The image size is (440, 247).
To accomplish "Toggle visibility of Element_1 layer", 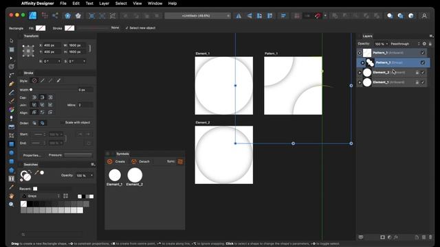I will [x=423, y=82].
